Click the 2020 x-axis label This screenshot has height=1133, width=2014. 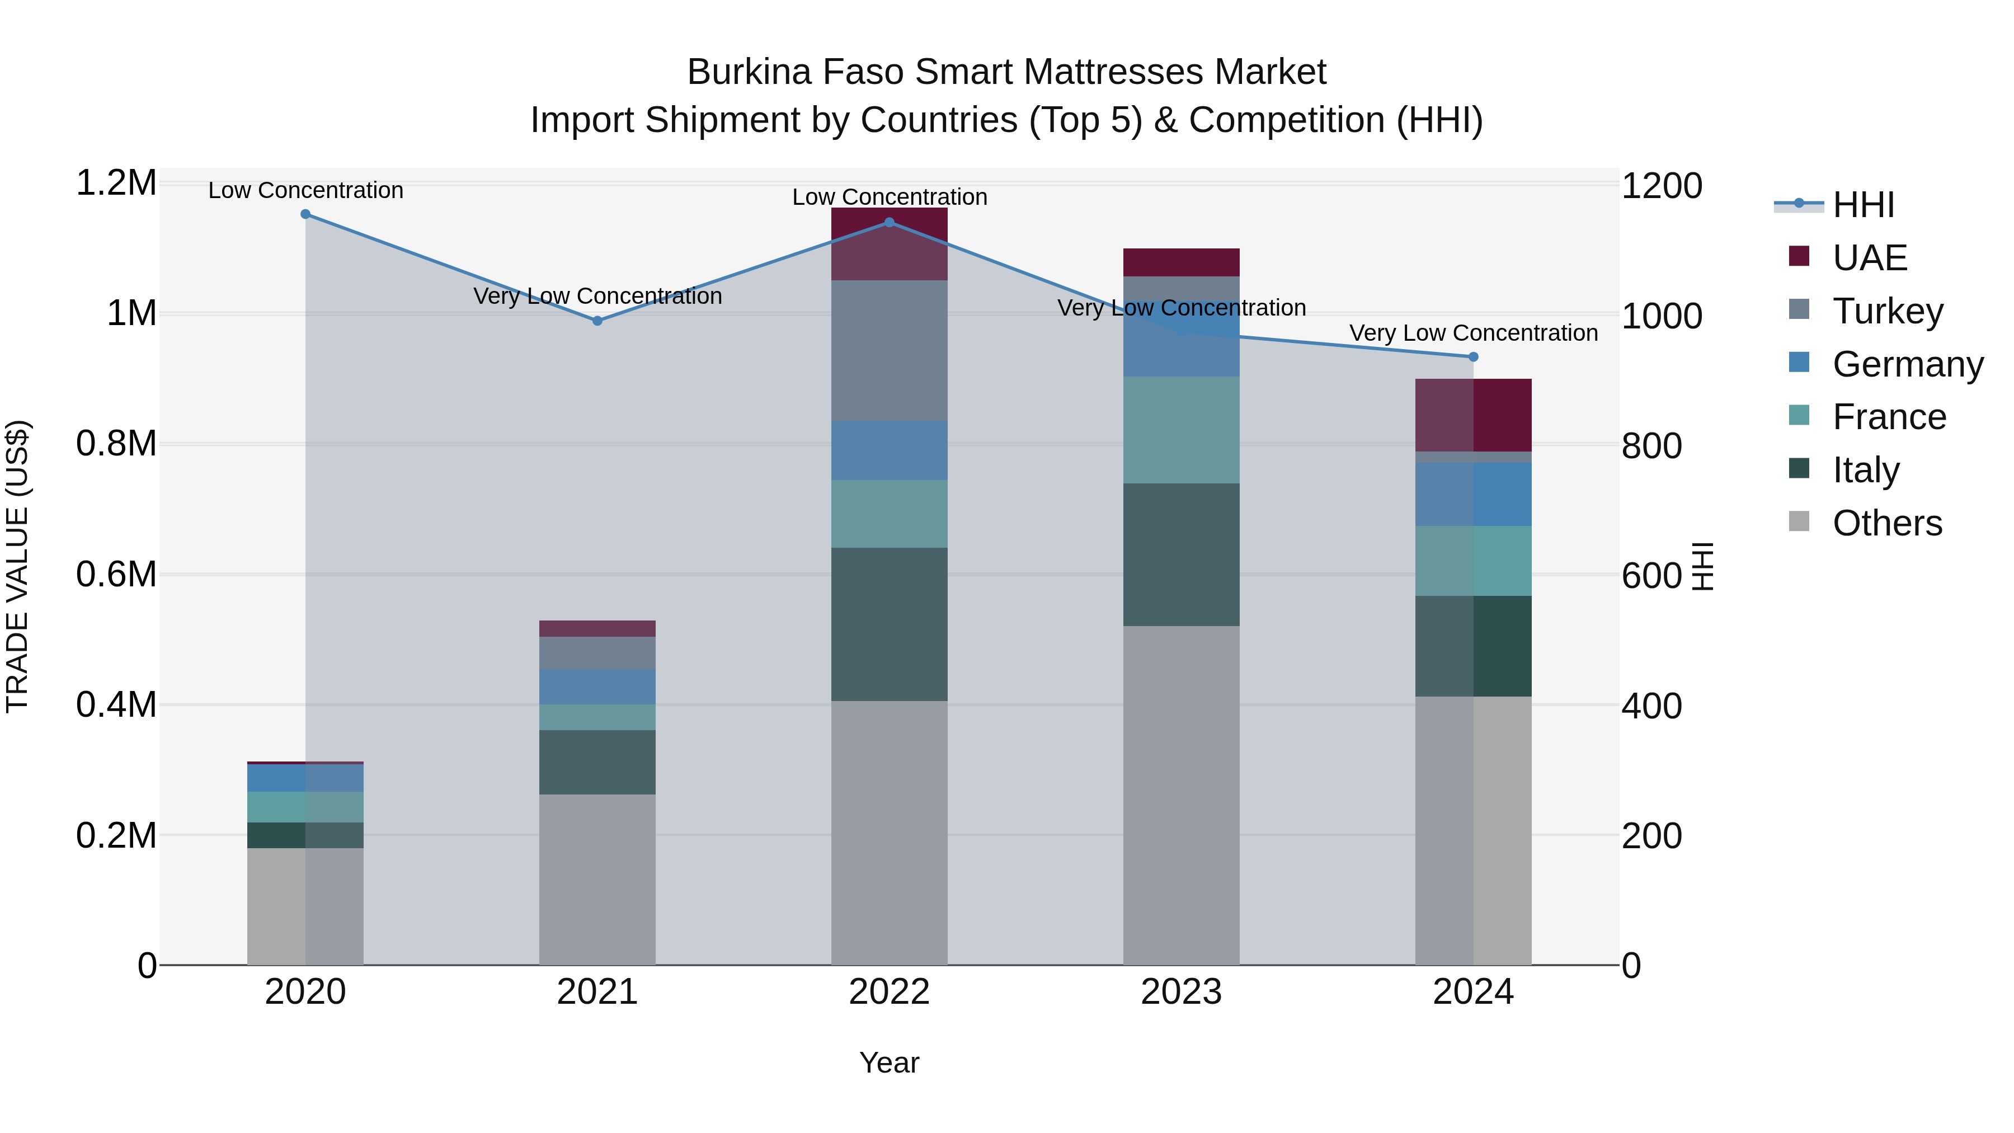(x=305, y=992)
